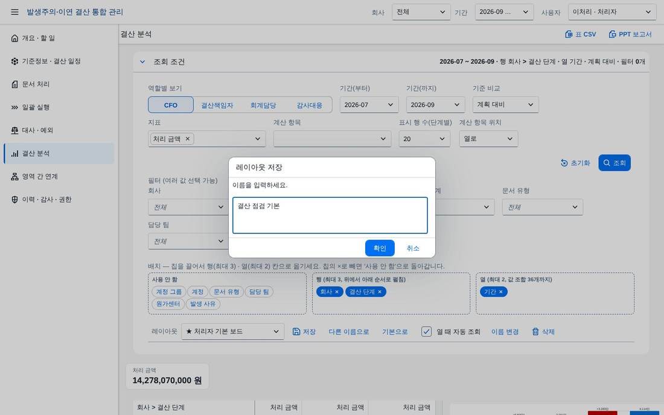Remove the 결산 단계 chip from rows
Screen dimensions: 664x415
tap(380, 292)
